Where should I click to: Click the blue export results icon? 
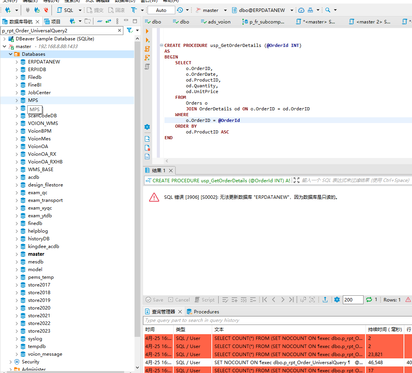click(x=325, y=300)
